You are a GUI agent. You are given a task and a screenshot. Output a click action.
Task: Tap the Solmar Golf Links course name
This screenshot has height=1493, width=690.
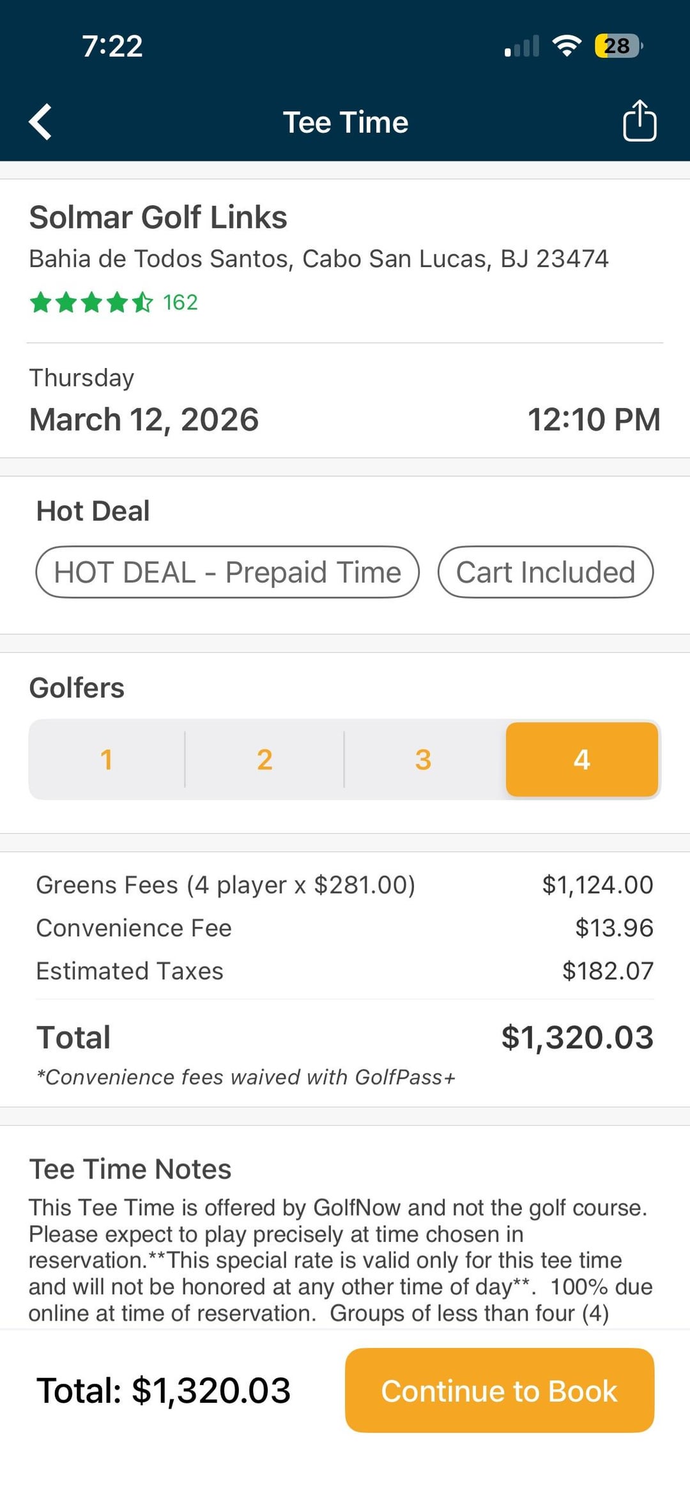(x=158, y=217)
